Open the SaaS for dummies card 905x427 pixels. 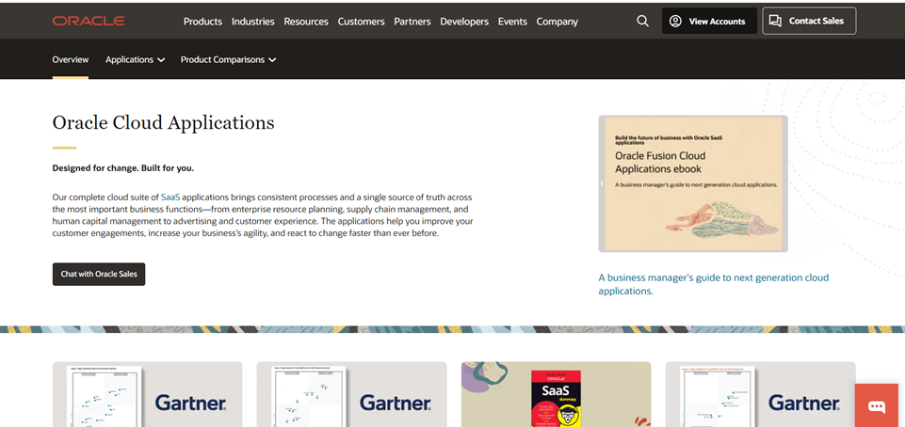(556, 394)
